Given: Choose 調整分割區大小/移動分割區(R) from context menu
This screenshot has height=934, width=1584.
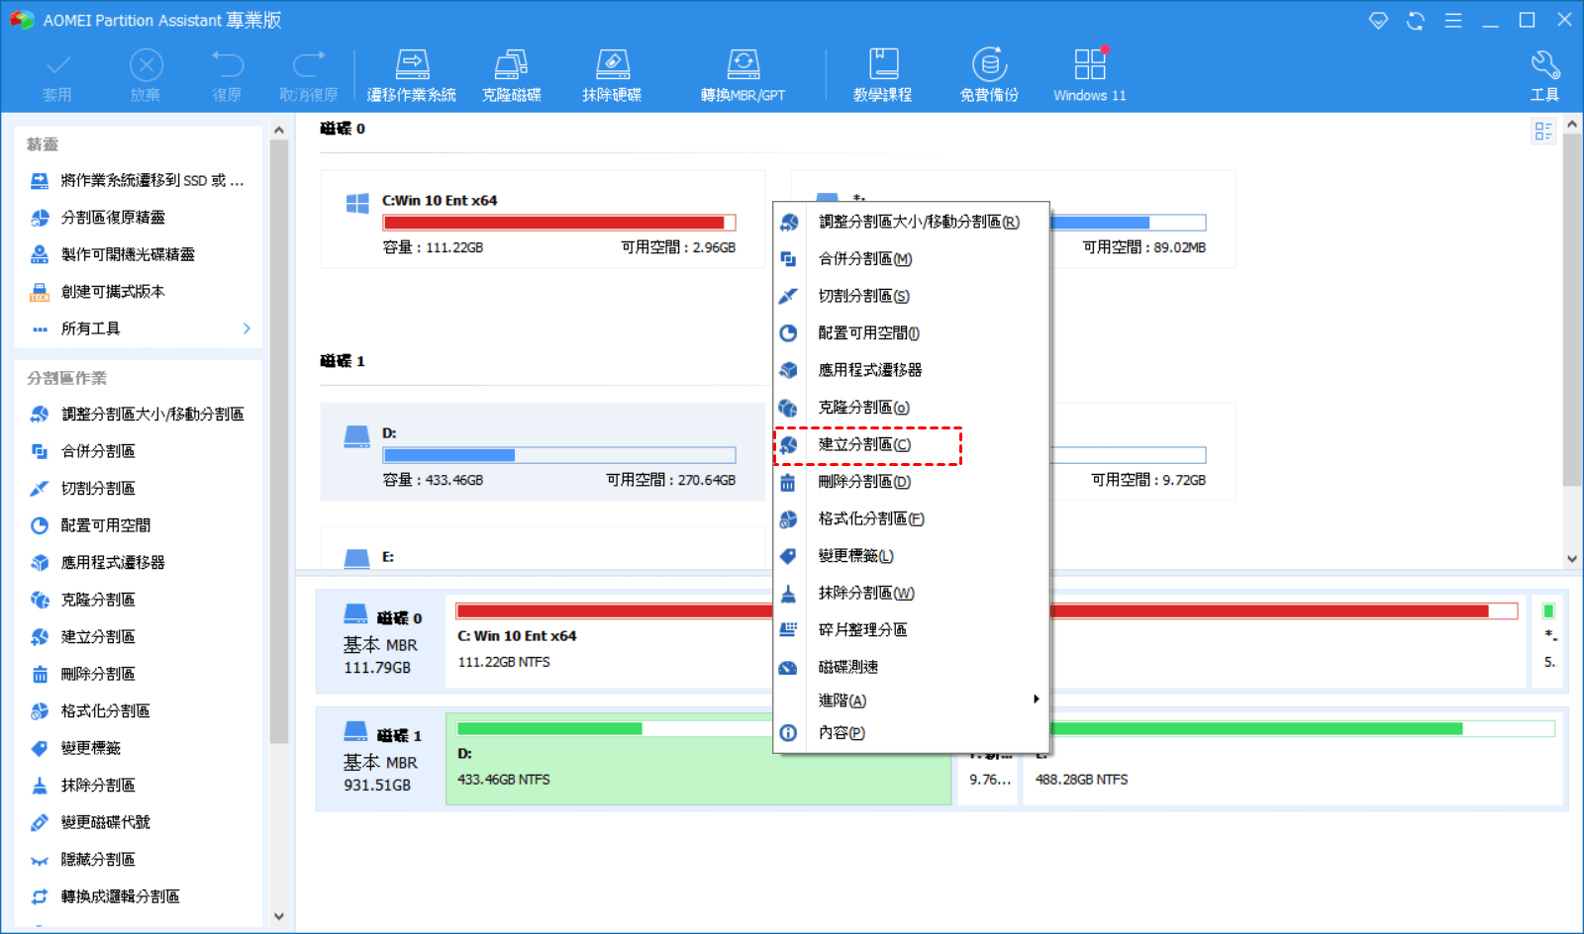Looking at the screenshot, I should [911, 222].
